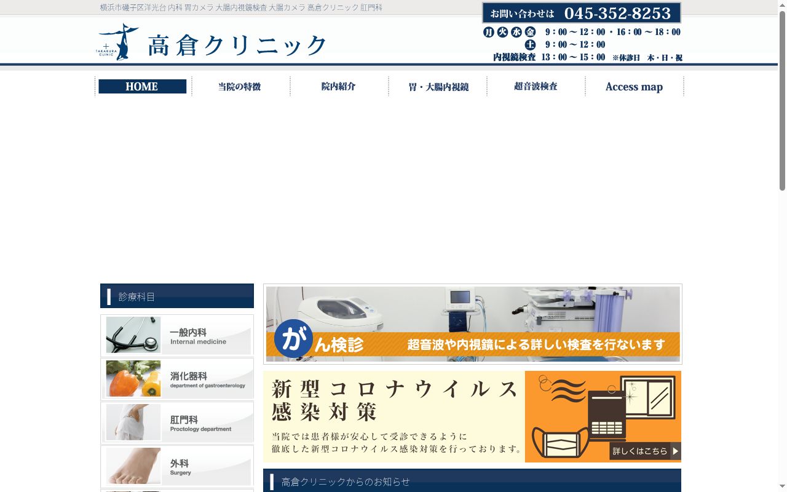Viewport: 787px width, 492px height.
Task: Click the 高倉クリニックからのお知らせ heading
Action: 472,481
